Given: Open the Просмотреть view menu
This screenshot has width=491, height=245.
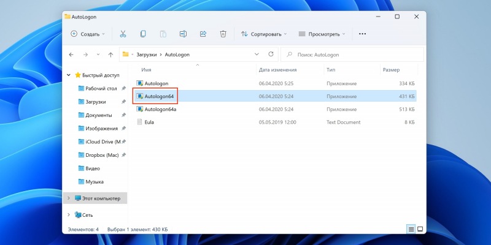Looking at the screenshot, I should click(321, 34).
